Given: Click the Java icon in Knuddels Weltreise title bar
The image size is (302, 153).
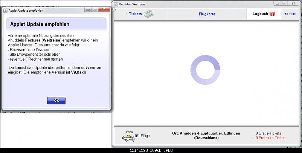Looking at the screenshot, I should [116, 4].
